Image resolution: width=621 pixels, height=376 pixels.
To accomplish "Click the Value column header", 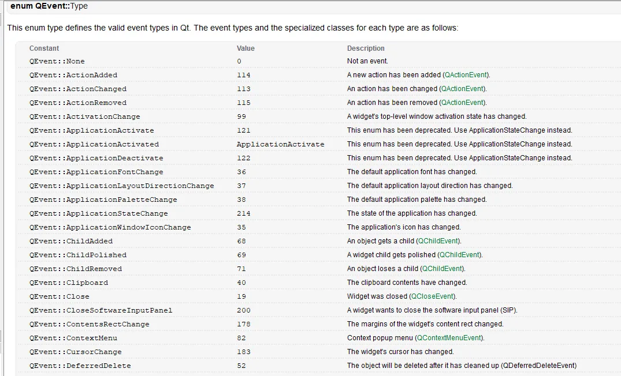I will (246, 48).
